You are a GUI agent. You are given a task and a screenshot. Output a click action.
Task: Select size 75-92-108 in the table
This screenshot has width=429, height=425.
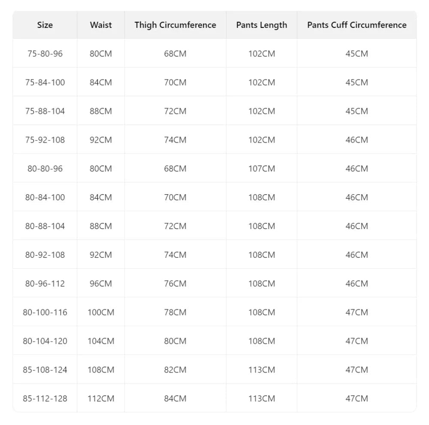(x=45, y=140)
